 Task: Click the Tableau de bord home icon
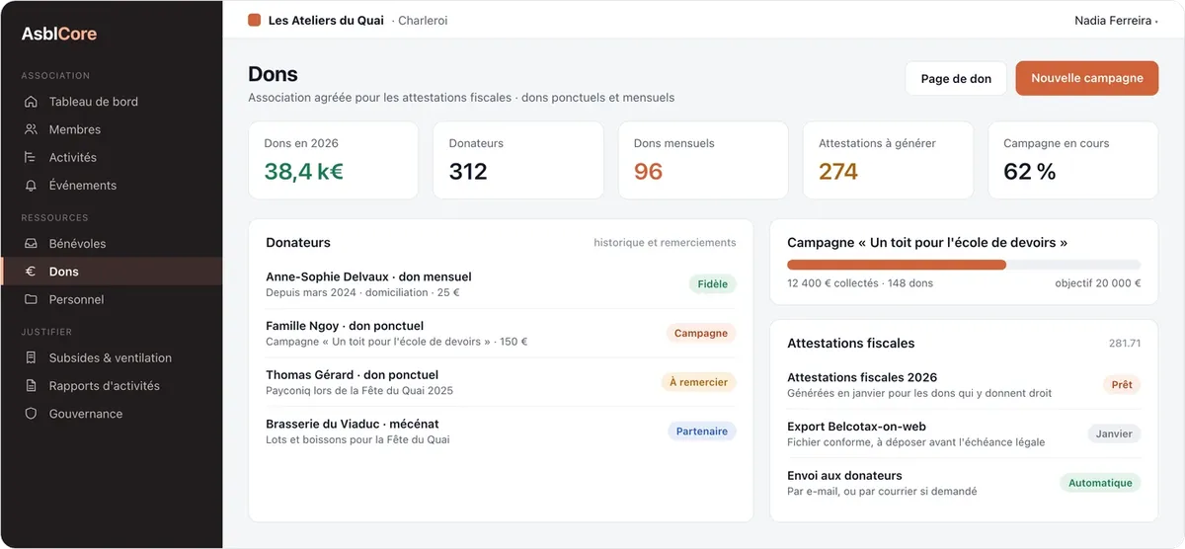(31, 102)
